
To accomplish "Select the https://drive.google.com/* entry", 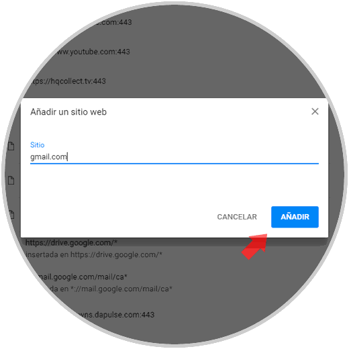I will (x=71, y=242).
